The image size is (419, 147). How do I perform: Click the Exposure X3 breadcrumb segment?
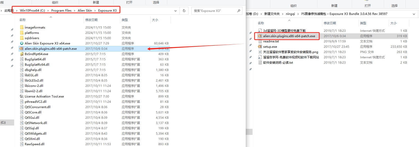coord(107,11)
